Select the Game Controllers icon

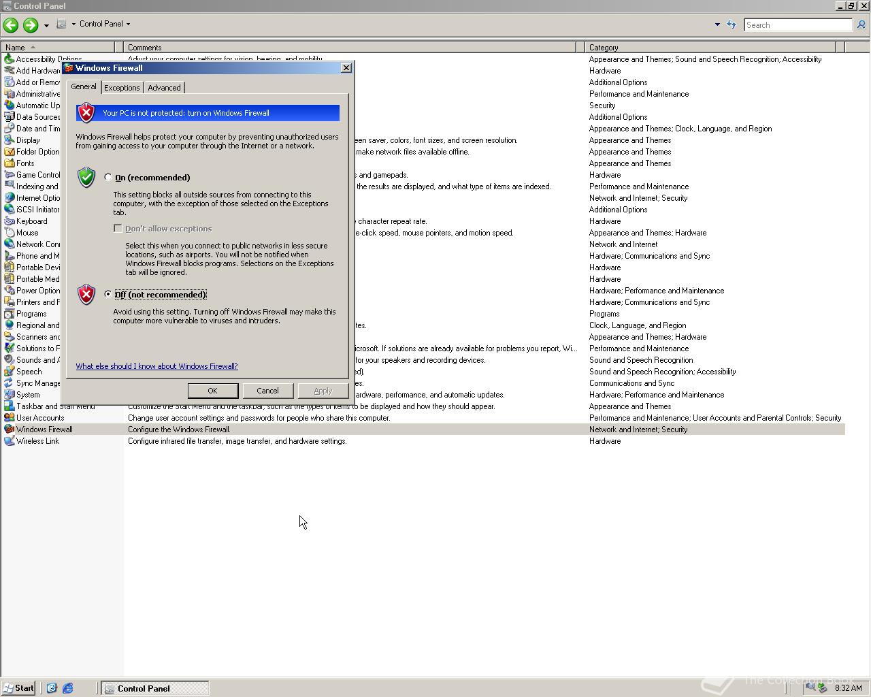(10, 175)
